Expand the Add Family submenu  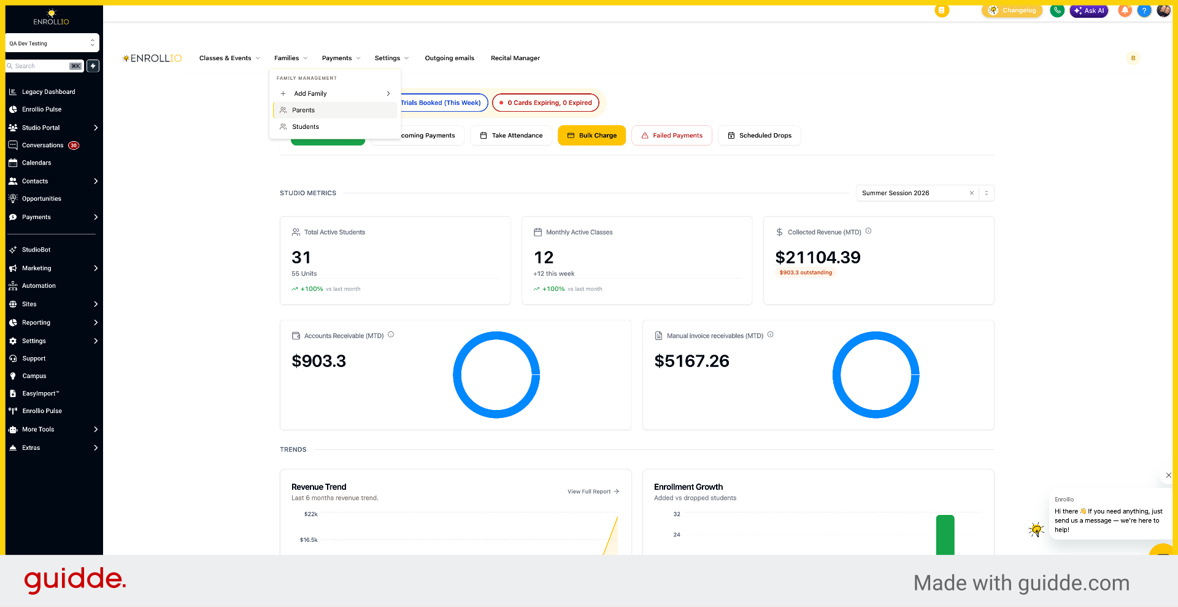pos(335,94)
